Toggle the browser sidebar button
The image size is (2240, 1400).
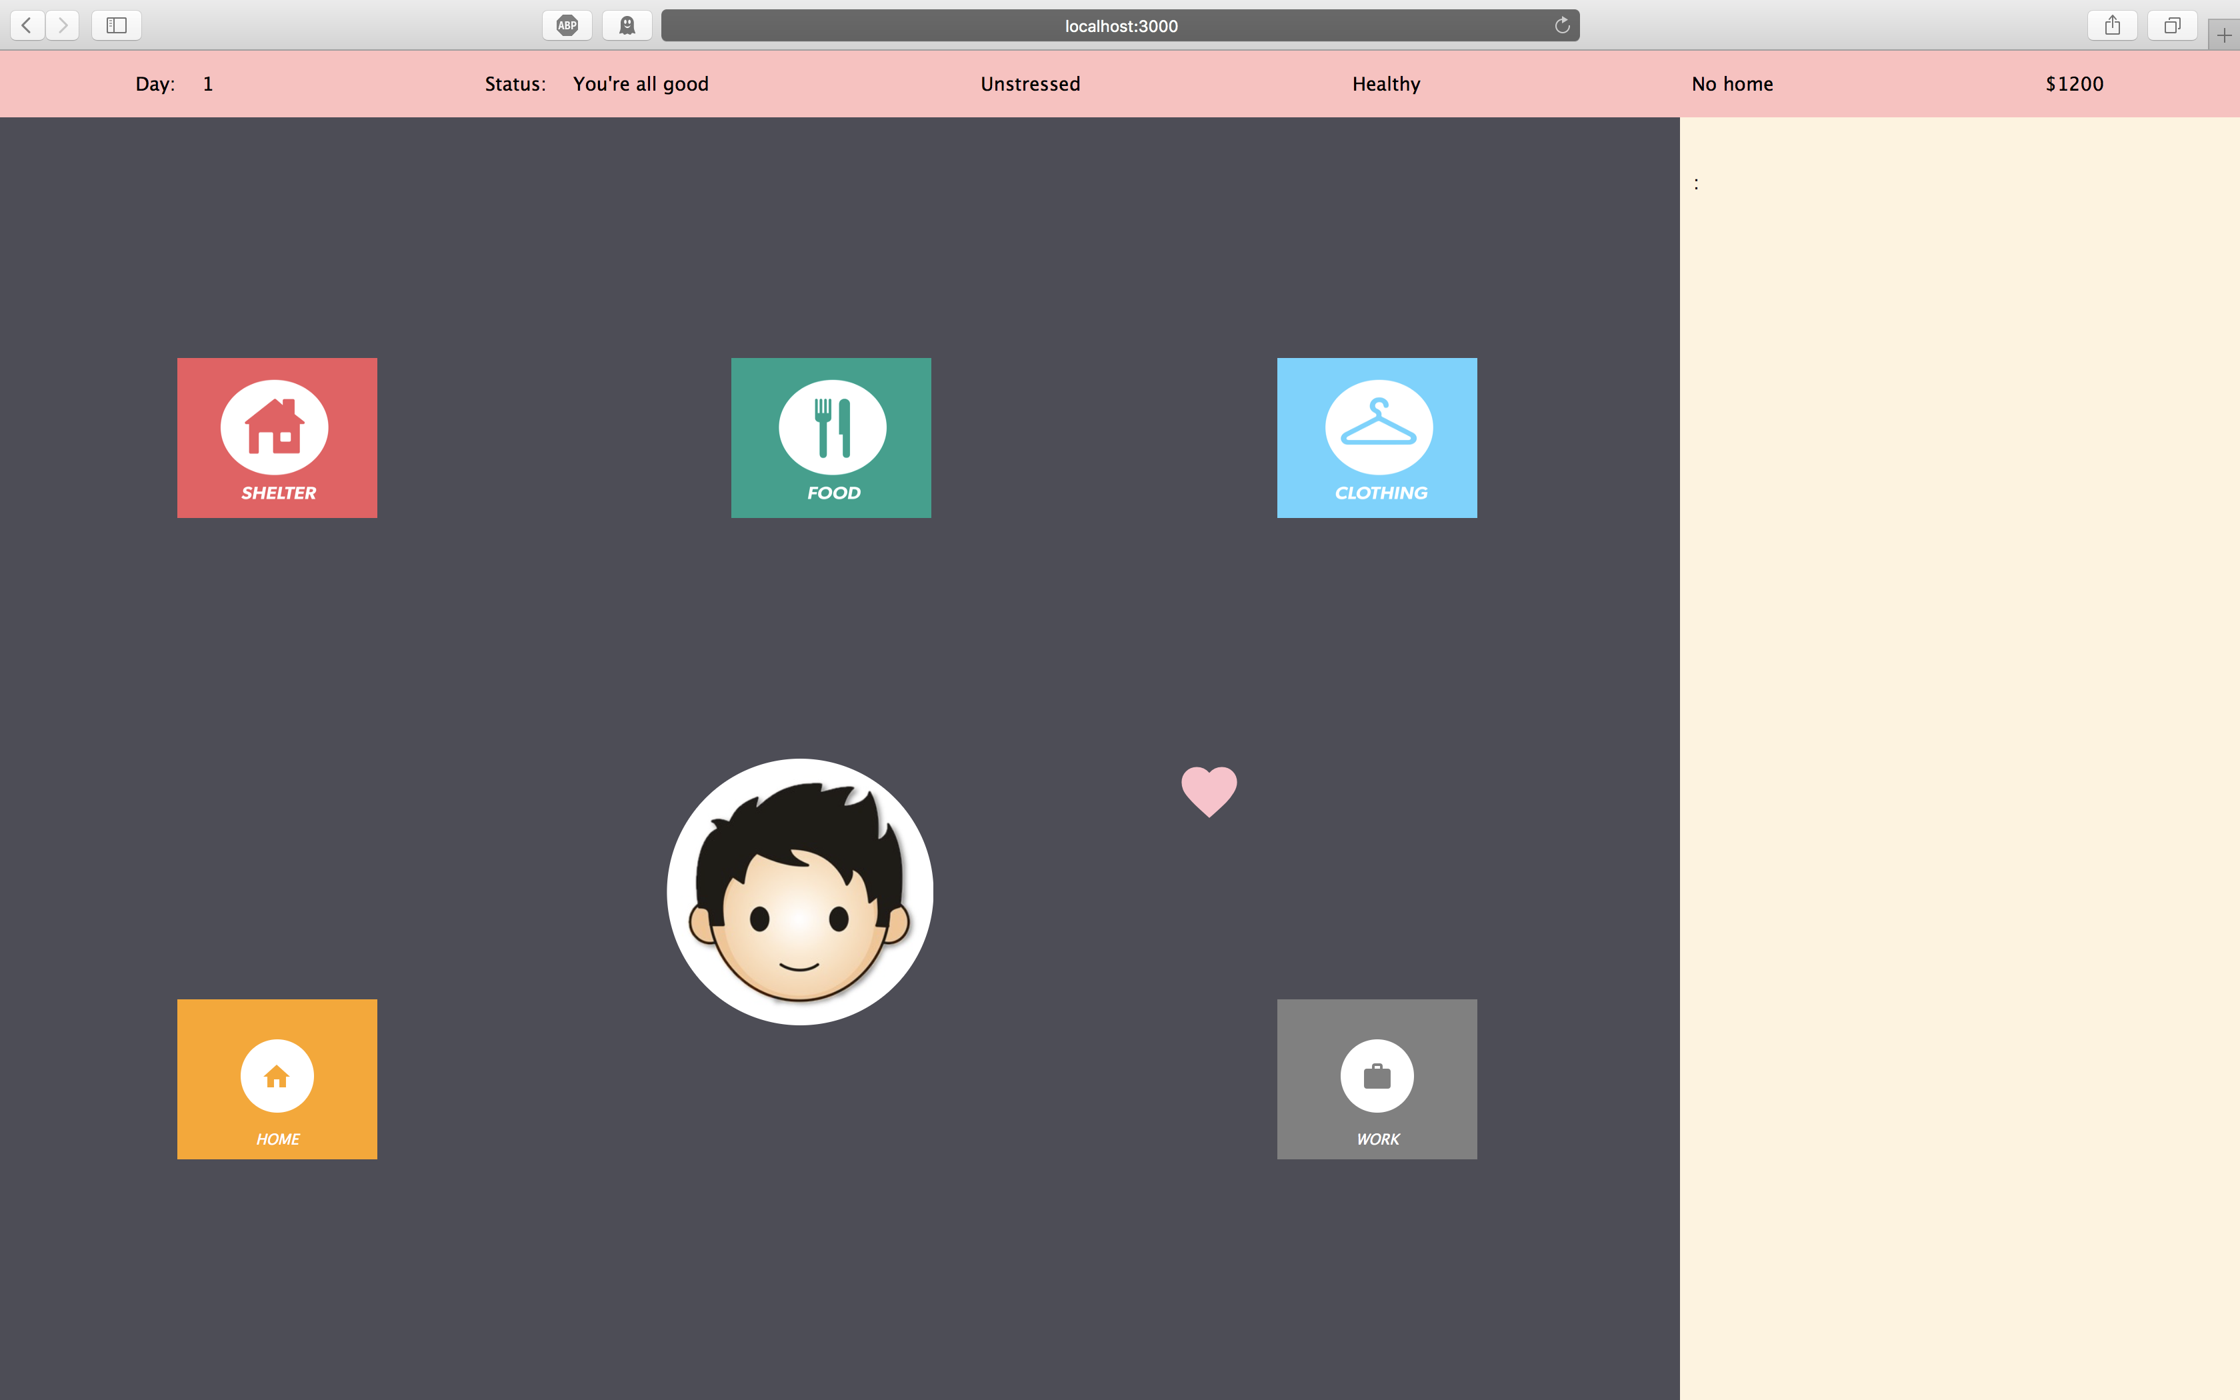pos(117,26)
